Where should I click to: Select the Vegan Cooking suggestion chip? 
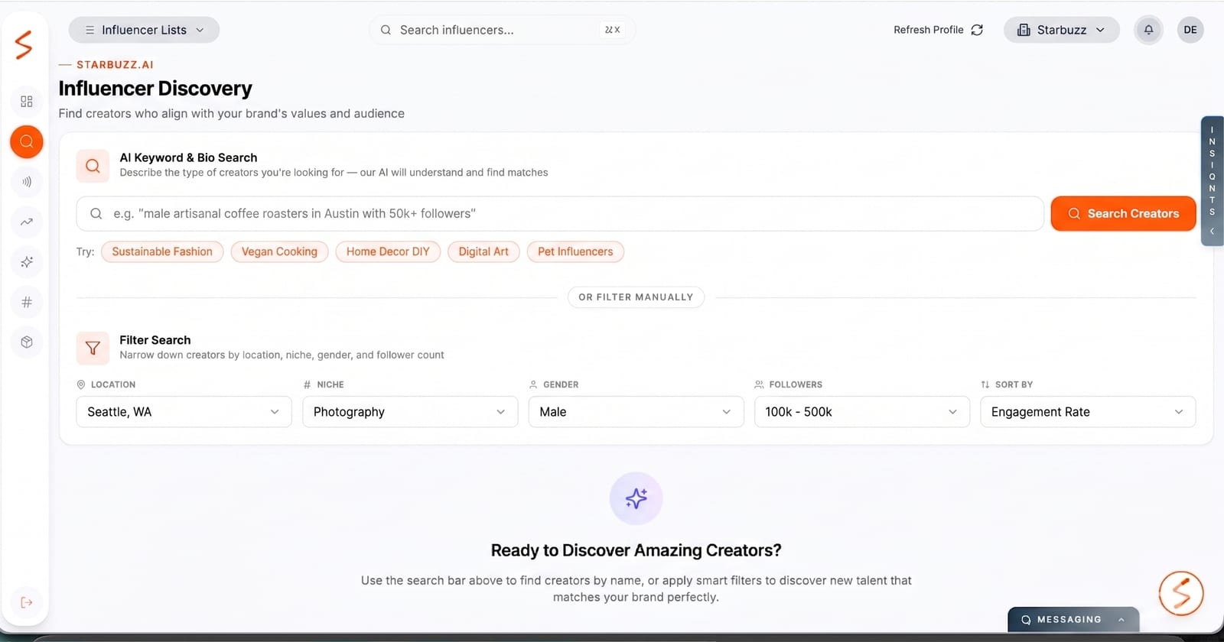[x=279, y=251]
